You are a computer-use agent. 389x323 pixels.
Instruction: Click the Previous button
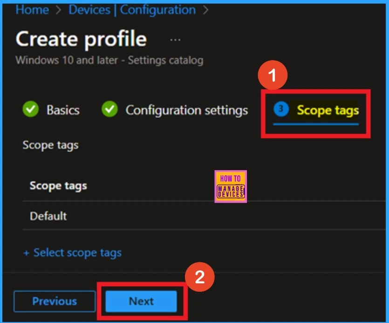coord(55,301)
